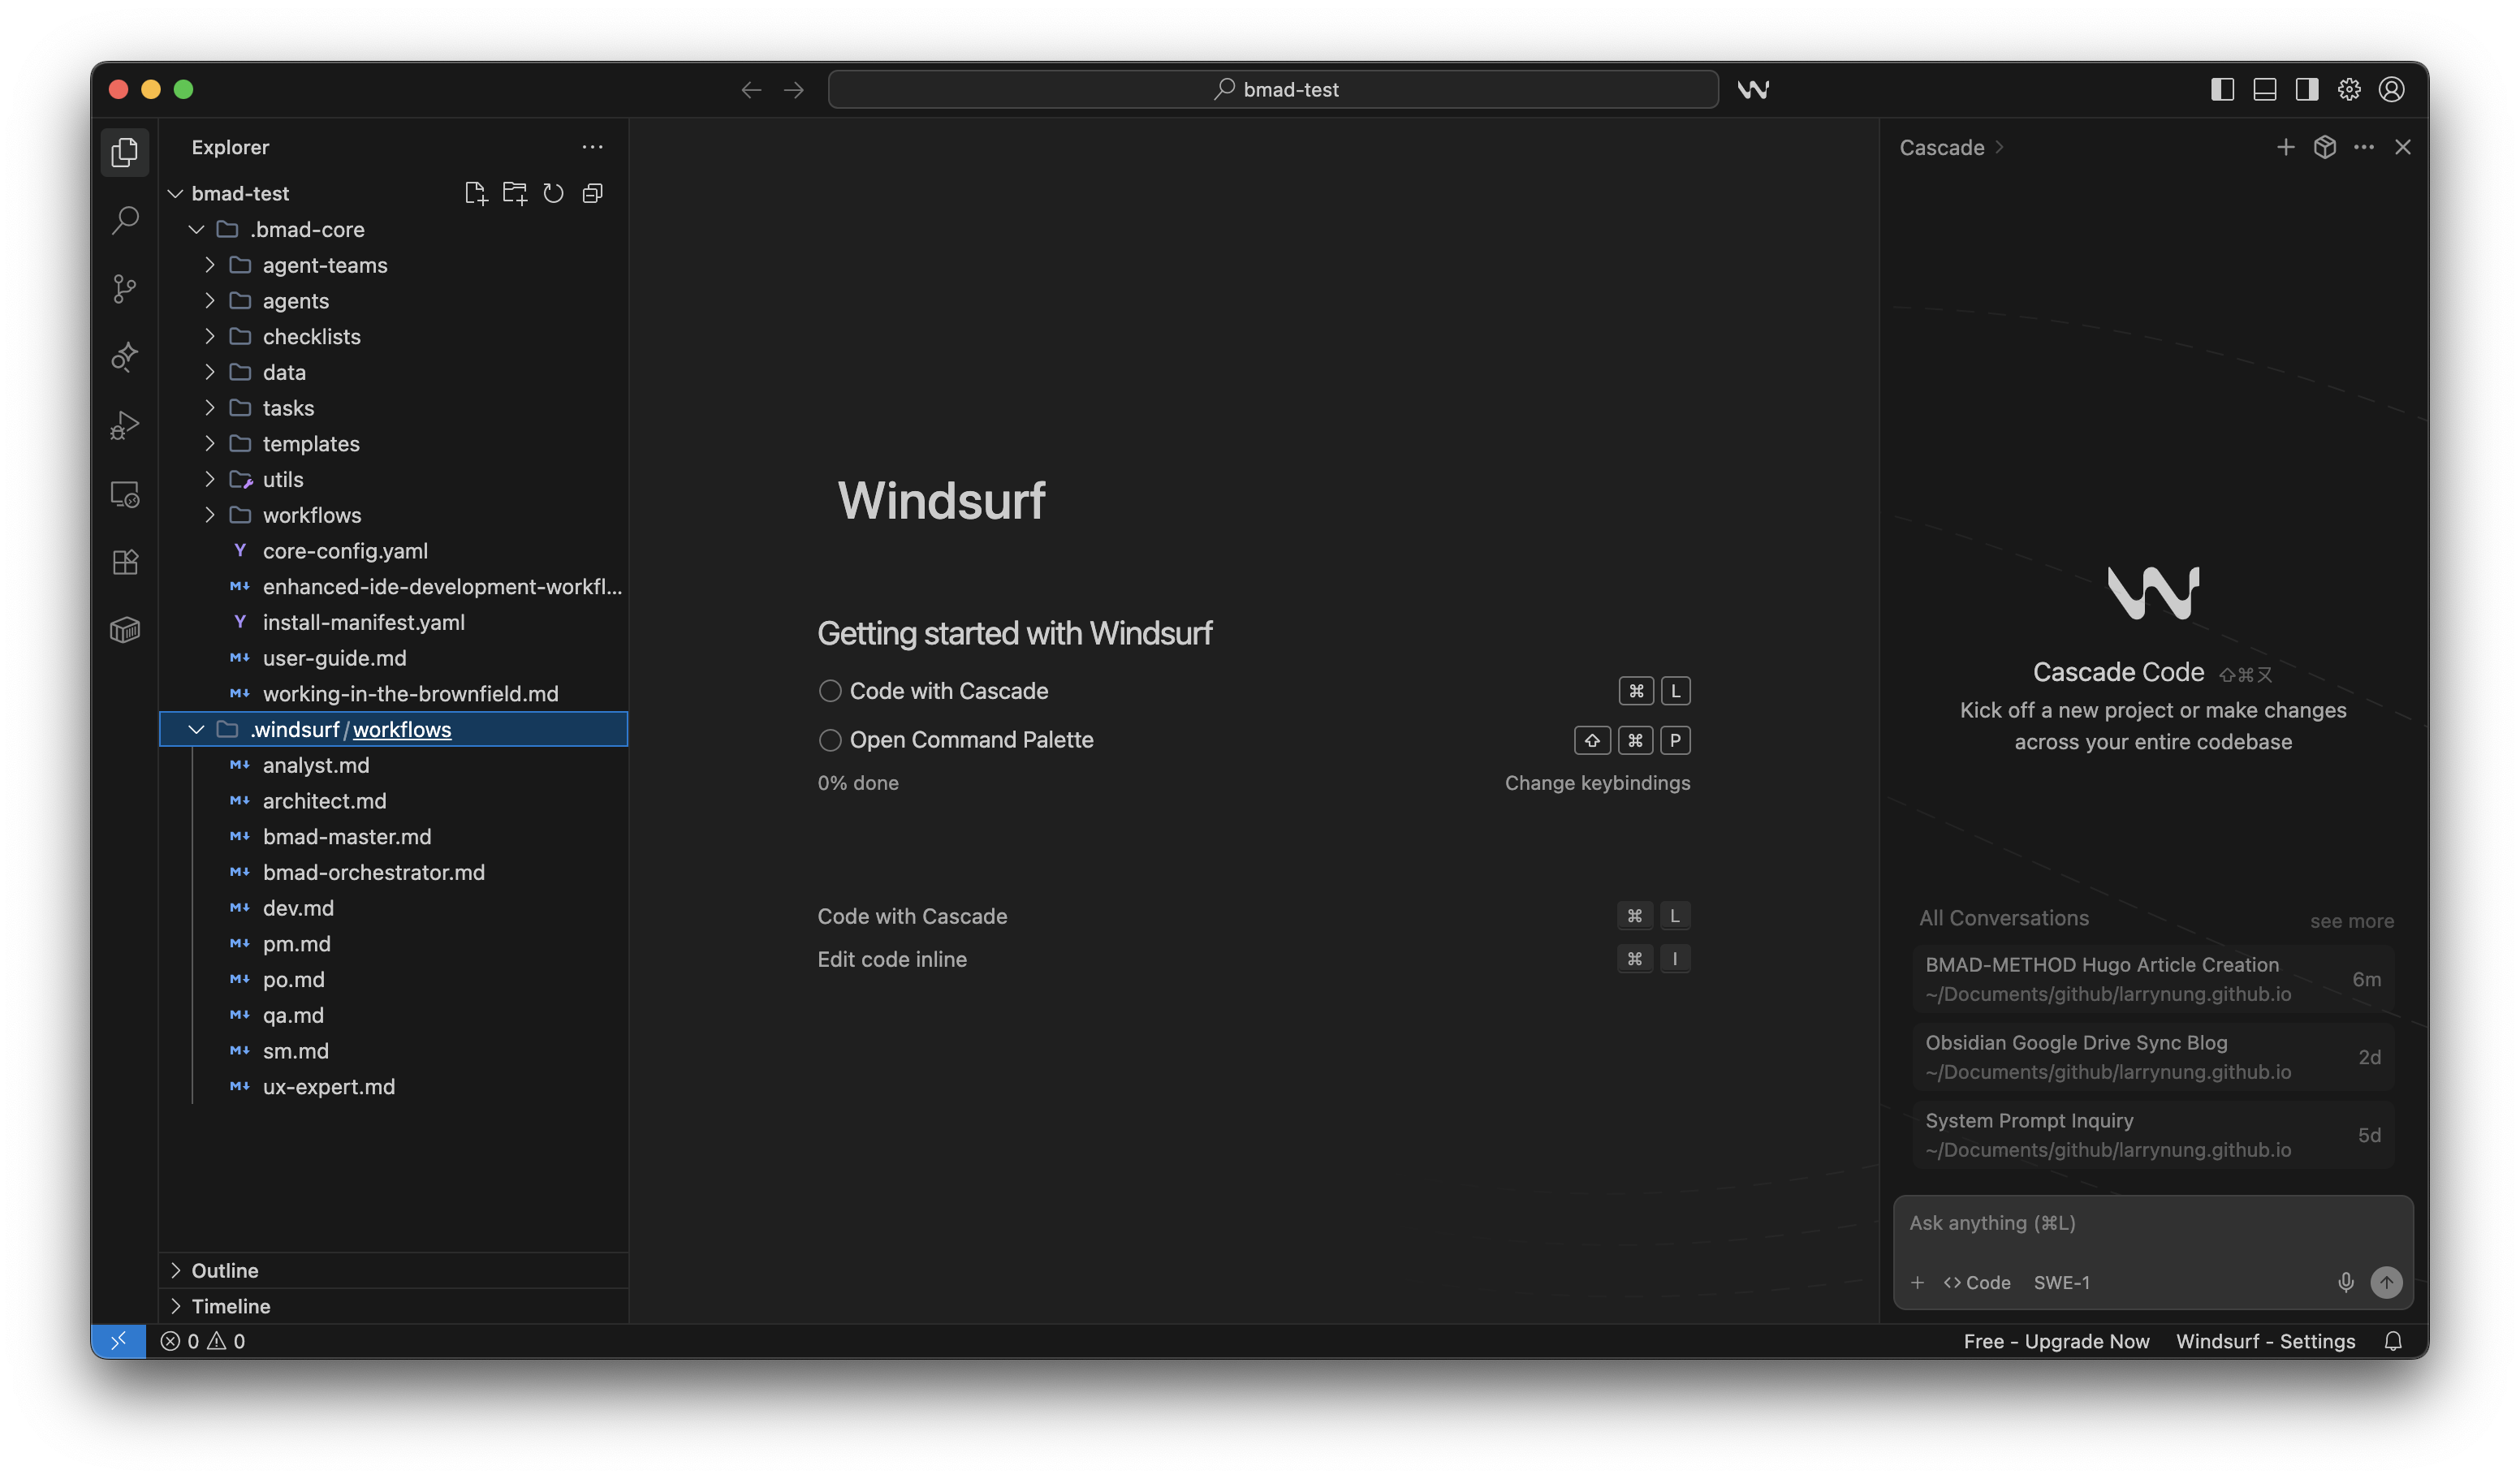Click the New File icon in bmad-test header
The height and width of the screenshot is (1479, 2520).
[x=476, y=193]
